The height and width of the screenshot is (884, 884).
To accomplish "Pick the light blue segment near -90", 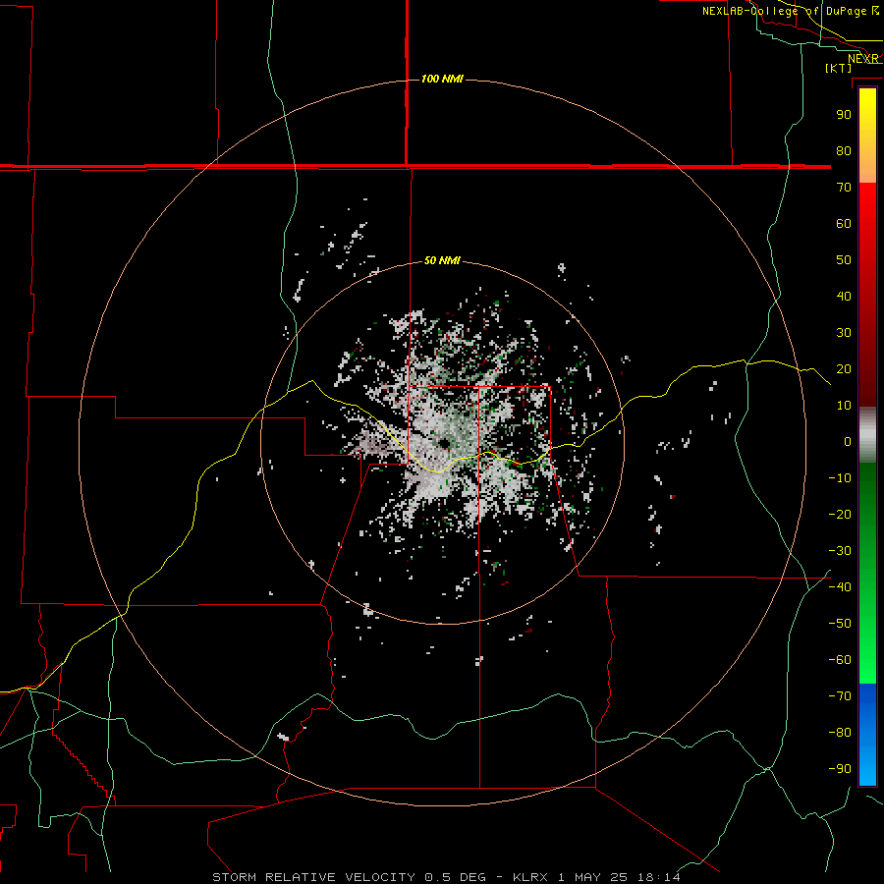I will (x=867, y=767).
